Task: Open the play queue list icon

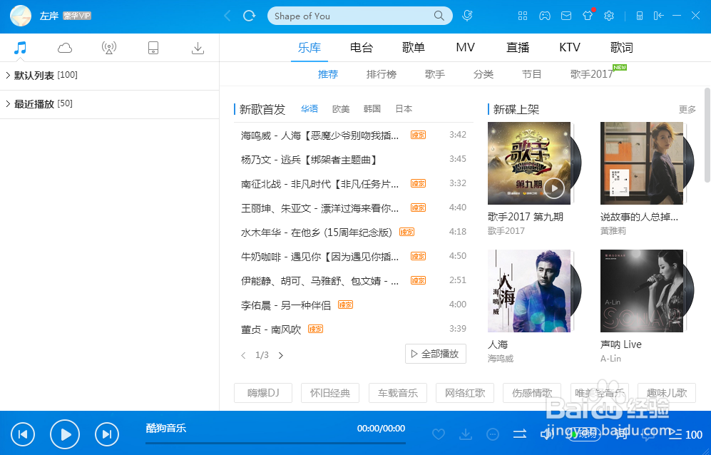Action: pyautogui.click(x=675, y=434)
